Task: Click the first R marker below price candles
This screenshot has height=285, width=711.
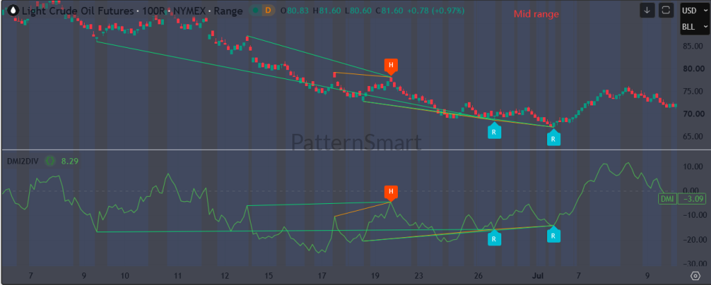Action: pyautogui.click(x=494, y=131)
